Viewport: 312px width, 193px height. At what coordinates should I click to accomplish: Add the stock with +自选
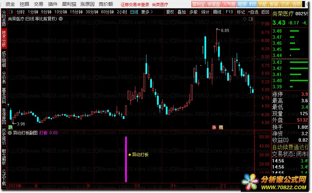pos(253,12)
